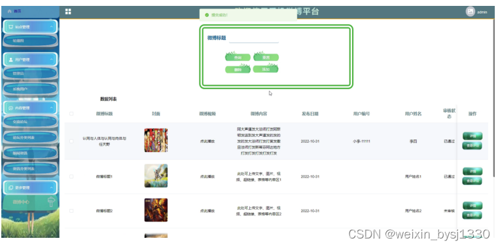Click the admin username label
This screenshot has height=247, width=500.
pos(482,12)
